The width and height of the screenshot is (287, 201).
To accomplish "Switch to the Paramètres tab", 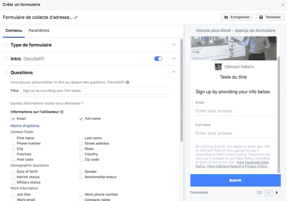I will pos(39,31).
